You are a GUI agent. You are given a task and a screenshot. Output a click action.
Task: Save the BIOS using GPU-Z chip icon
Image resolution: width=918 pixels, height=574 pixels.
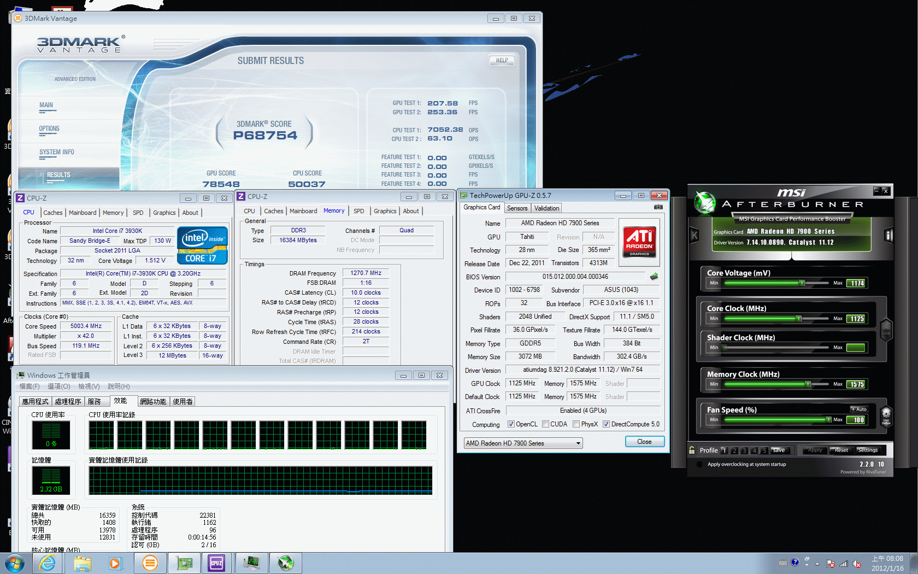pyautogui.click(x=654, y=277)
